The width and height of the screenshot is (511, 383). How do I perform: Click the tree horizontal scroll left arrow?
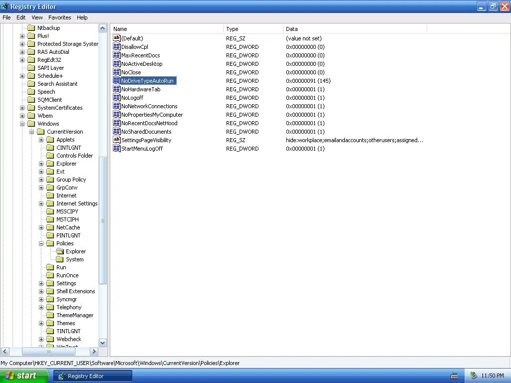(x=5, y=352)
